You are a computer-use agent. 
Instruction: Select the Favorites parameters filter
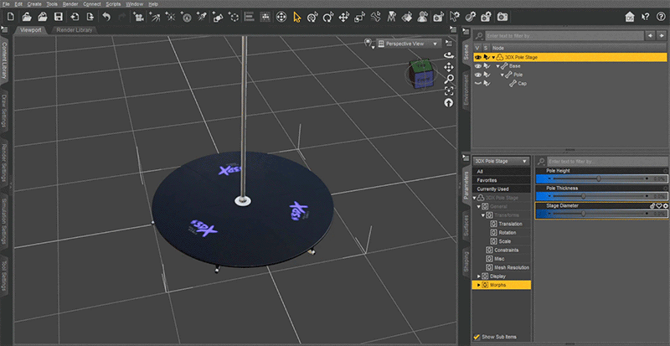tap(501, 180)
